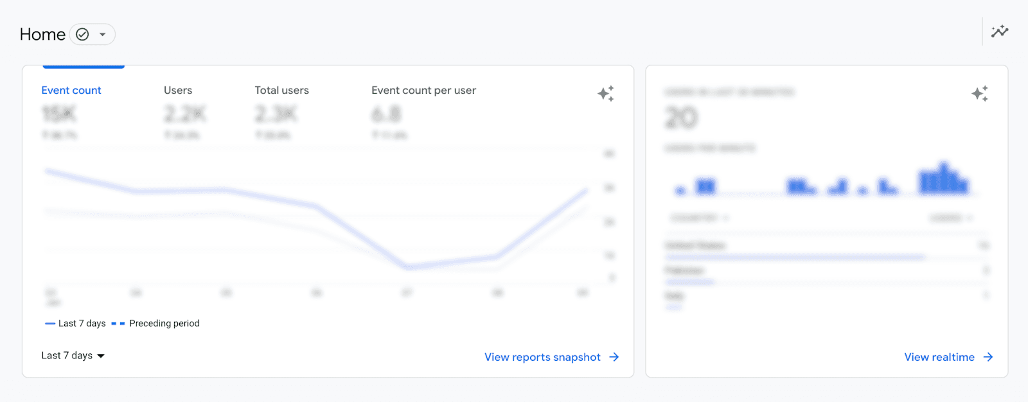Open the Home status dropdown arrow

point(102,35)
